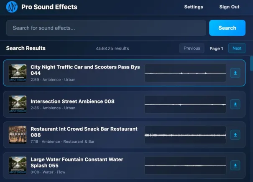Click the 'Pro Sound Effects' title text
The width and height of the screenshot is (253, 182).
[49, 7]
